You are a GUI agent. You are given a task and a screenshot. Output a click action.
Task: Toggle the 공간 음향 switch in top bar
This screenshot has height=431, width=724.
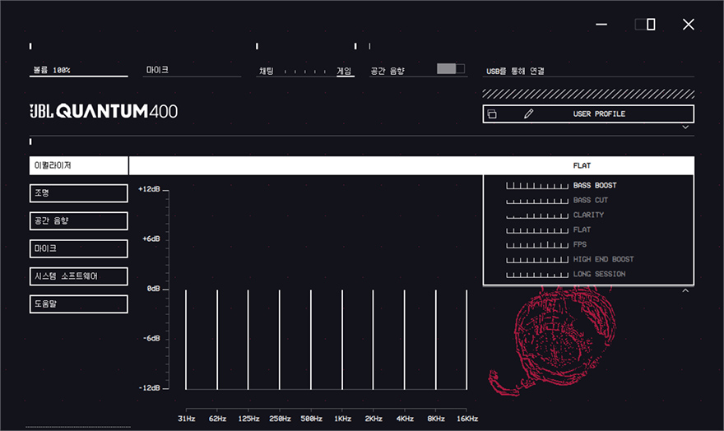(x=451, y=69)
